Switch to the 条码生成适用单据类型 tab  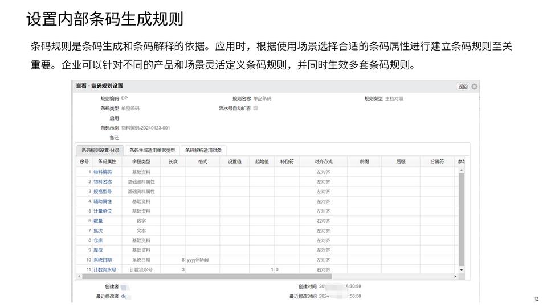(152, 151)
